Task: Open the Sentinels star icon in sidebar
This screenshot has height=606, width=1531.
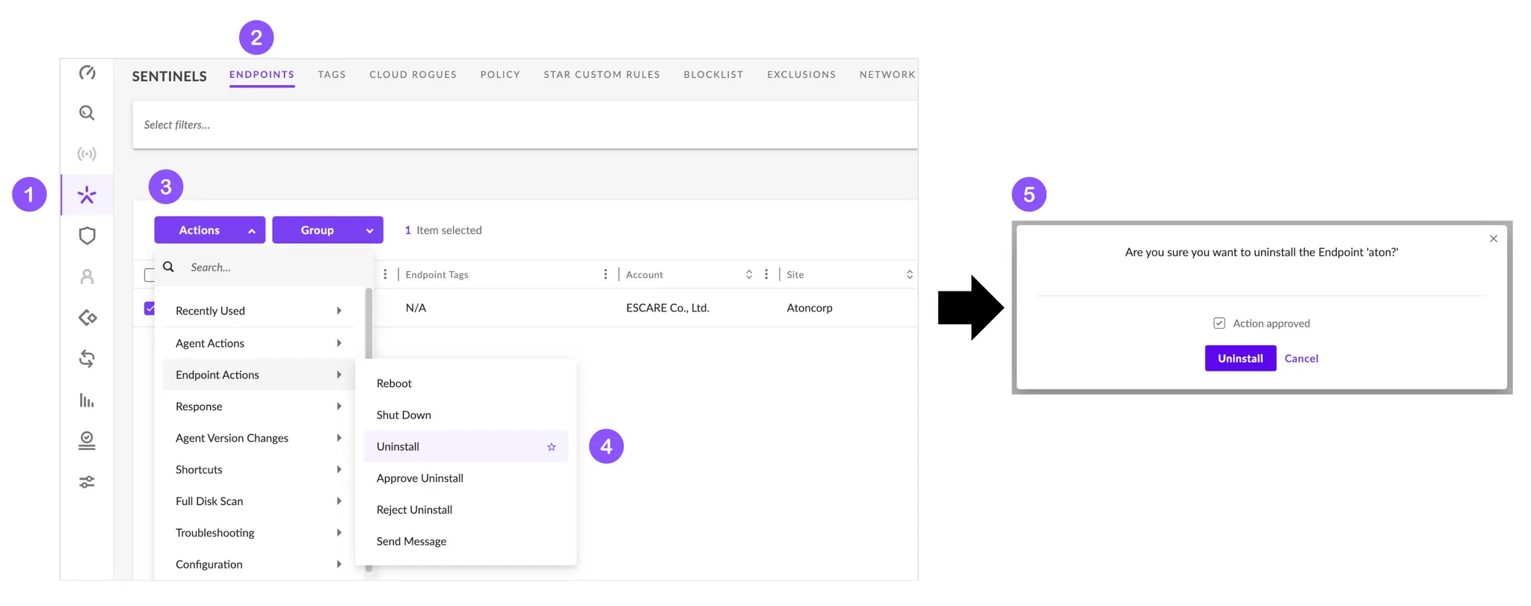Action: [x=87, y=195]
